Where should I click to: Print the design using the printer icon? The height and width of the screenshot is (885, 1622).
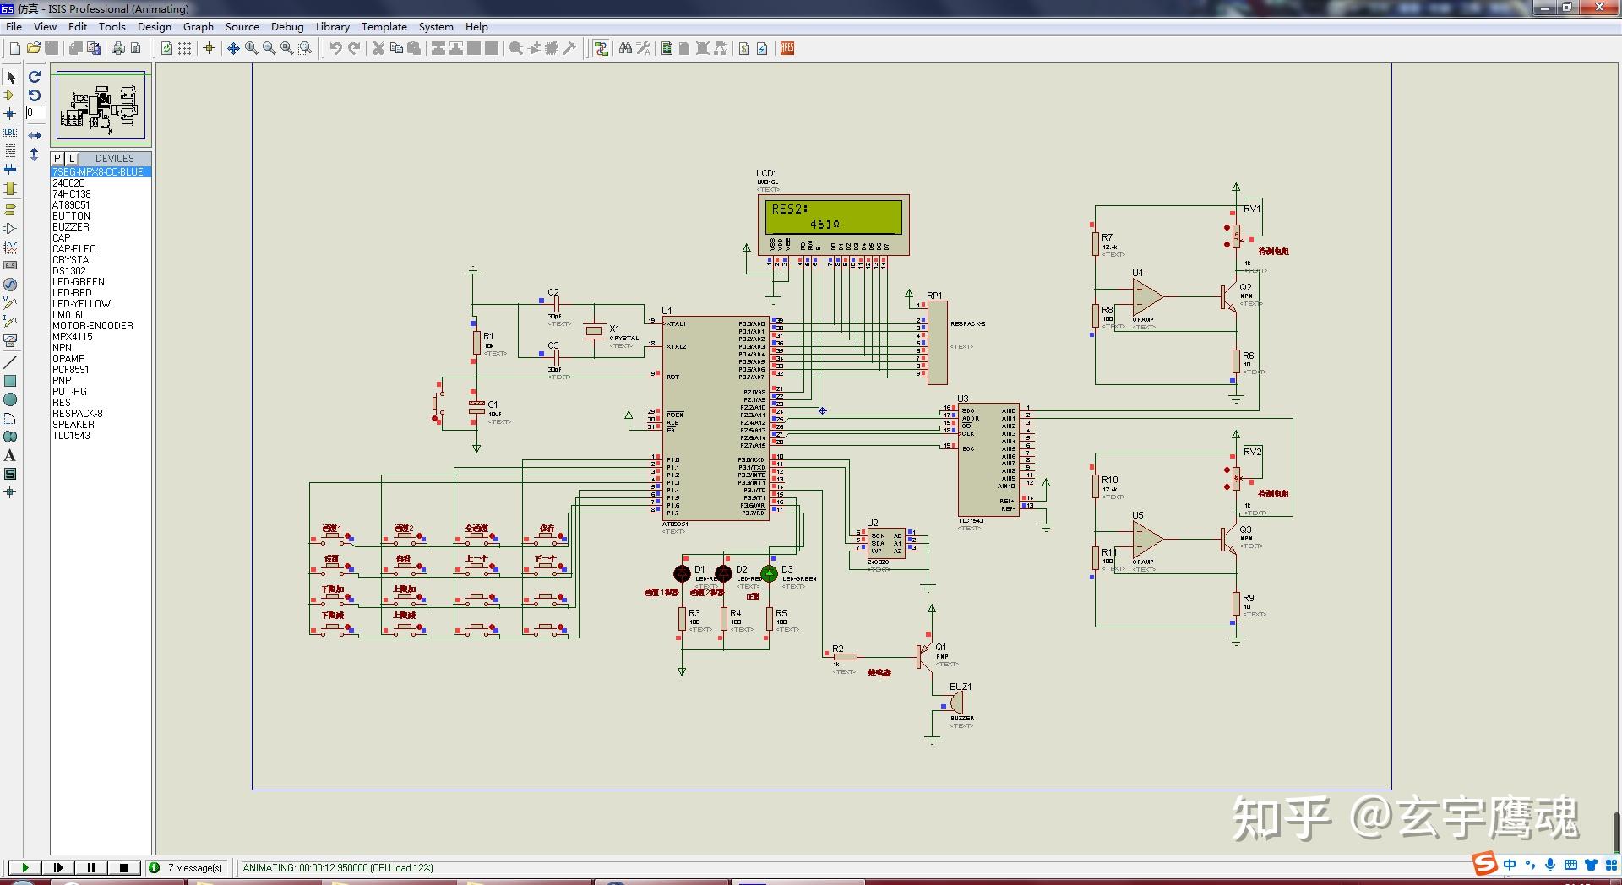(x=118, y=48)
